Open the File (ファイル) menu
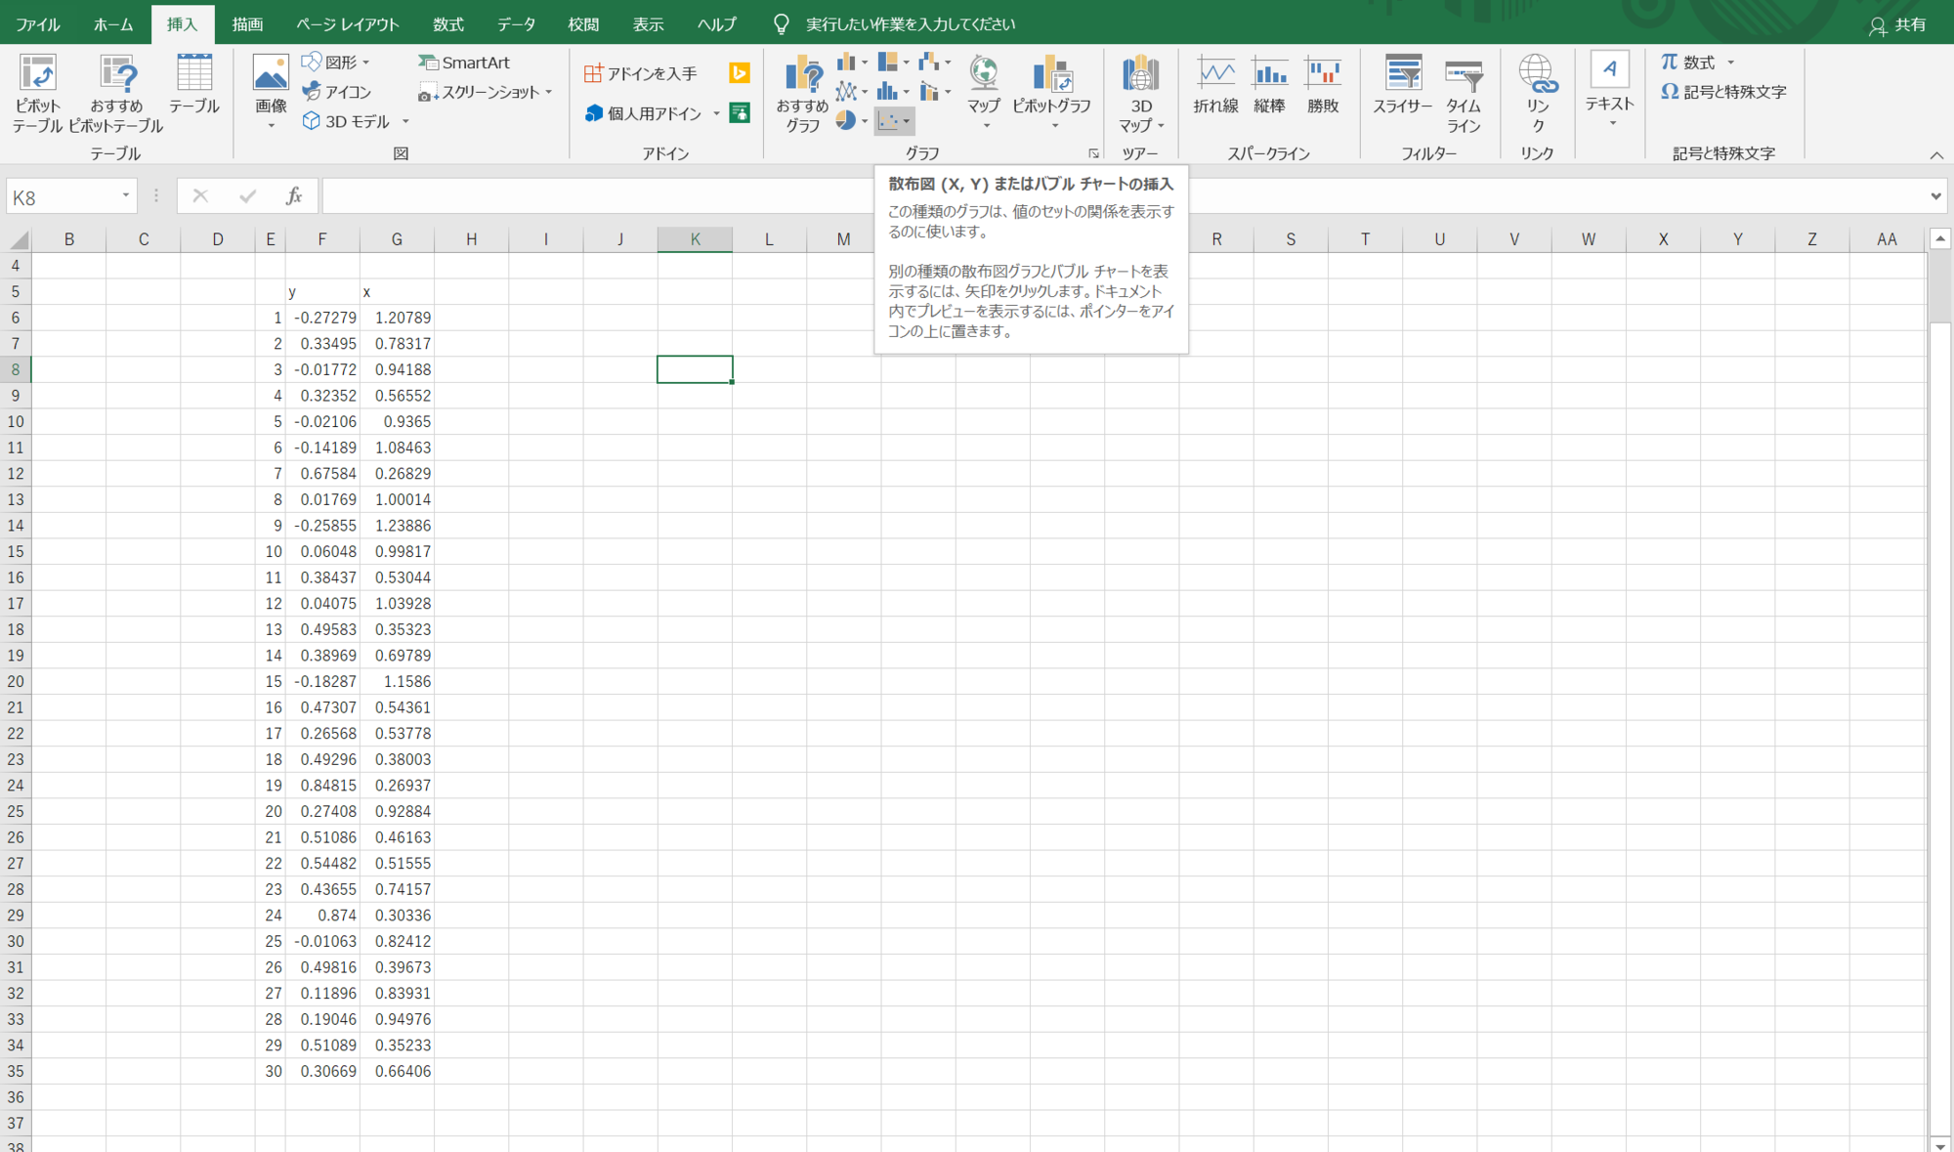This screenshot has height=1152, width=1954. coord(37,24)
